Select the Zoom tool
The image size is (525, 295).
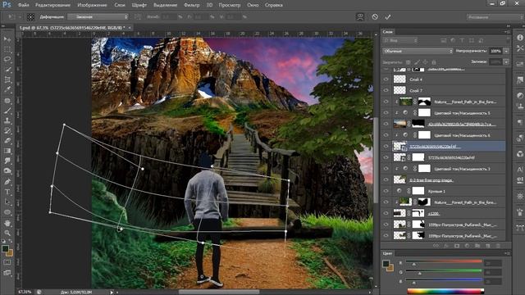point(7,233)
